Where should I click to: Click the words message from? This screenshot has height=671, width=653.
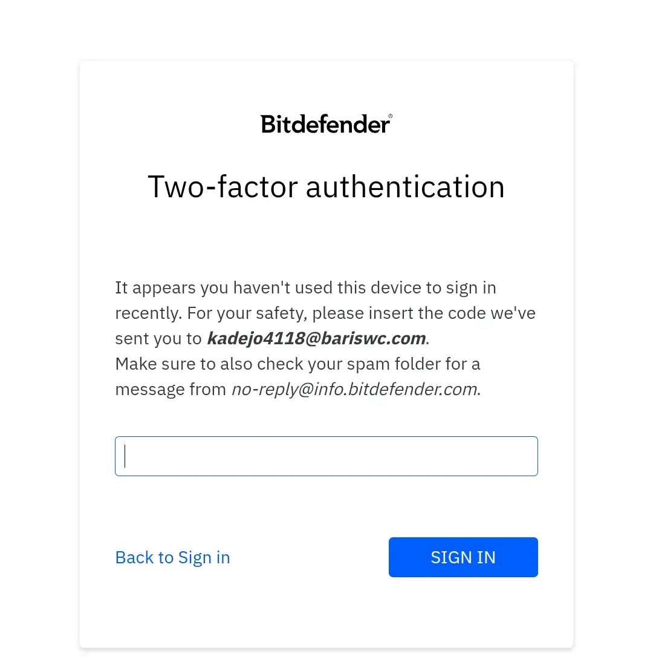point(171,390)
